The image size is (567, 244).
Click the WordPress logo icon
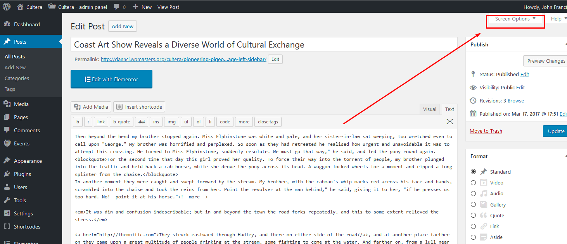click(7, 7)
